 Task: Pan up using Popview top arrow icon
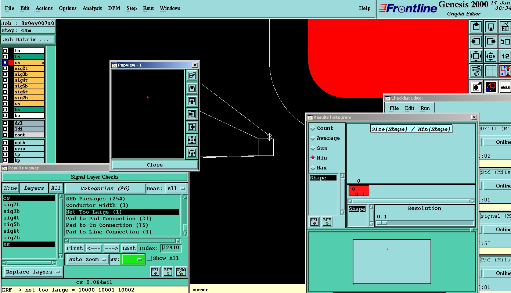point(192,88)
